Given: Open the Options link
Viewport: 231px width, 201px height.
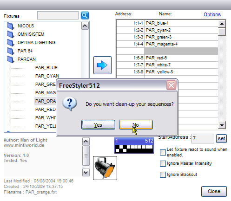Looking at the screenshot, I should pos(212,14).
